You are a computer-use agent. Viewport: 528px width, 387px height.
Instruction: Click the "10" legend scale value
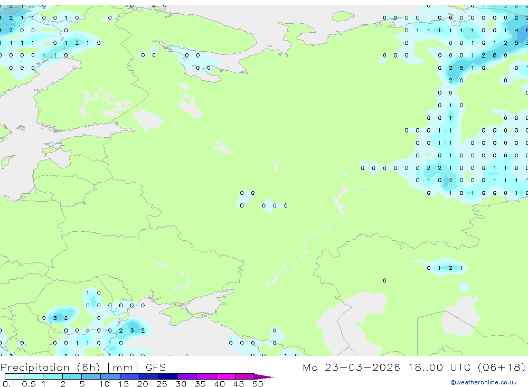tap(104, 384)
